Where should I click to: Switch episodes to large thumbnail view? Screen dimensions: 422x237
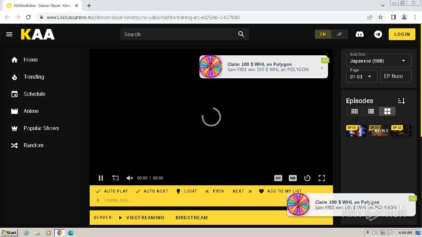pos(387,111)
